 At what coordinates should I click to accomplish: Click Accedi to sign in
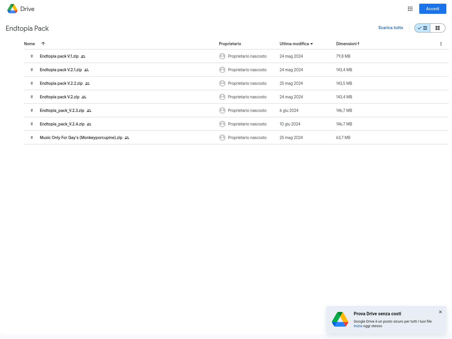click(433, 9)
